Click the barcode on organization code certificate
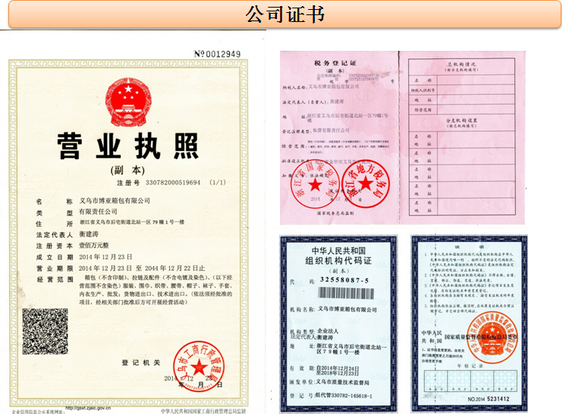This screenshot has height=414, width=569. tap(346, 293)
